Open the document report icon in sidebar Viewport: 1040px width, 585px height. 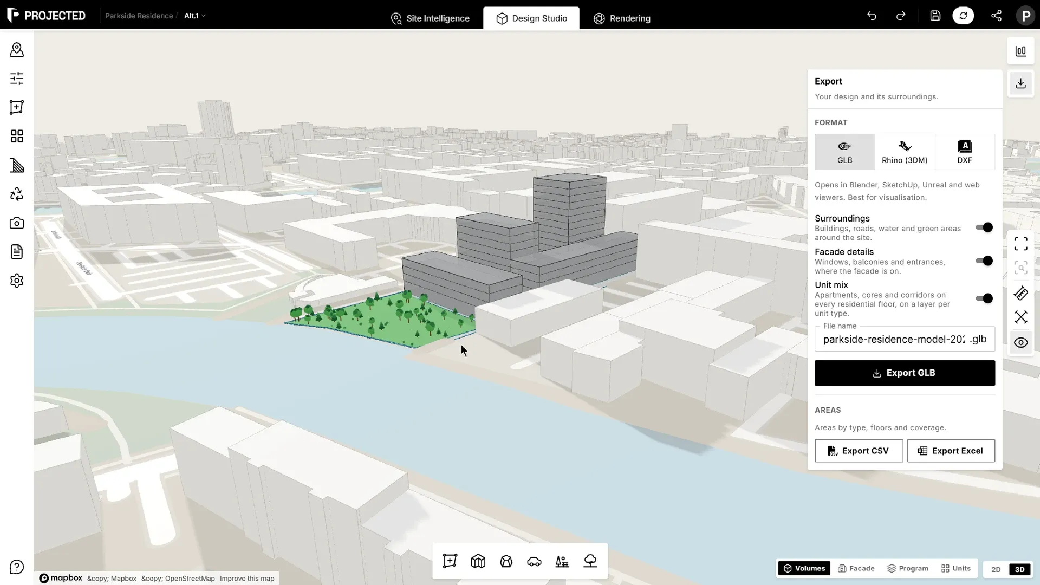click(17, 252)
